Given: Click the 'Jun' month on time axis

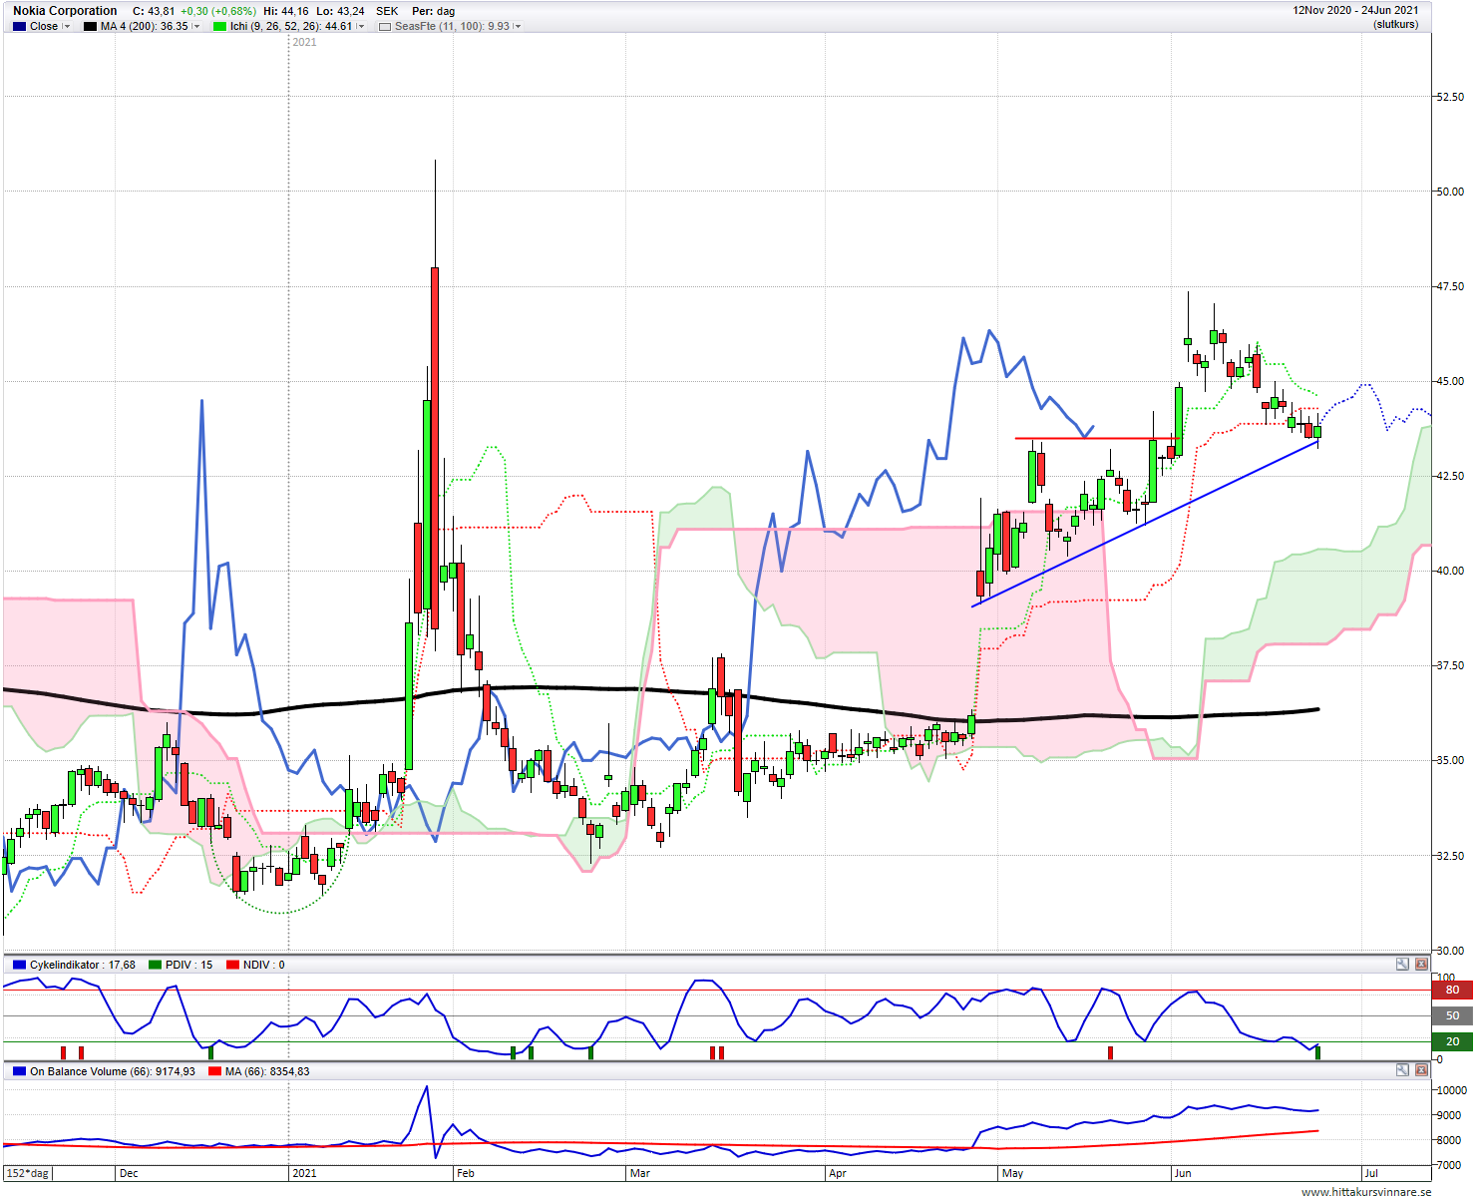Looking at the screenshot, I should pos(1183,1173).
